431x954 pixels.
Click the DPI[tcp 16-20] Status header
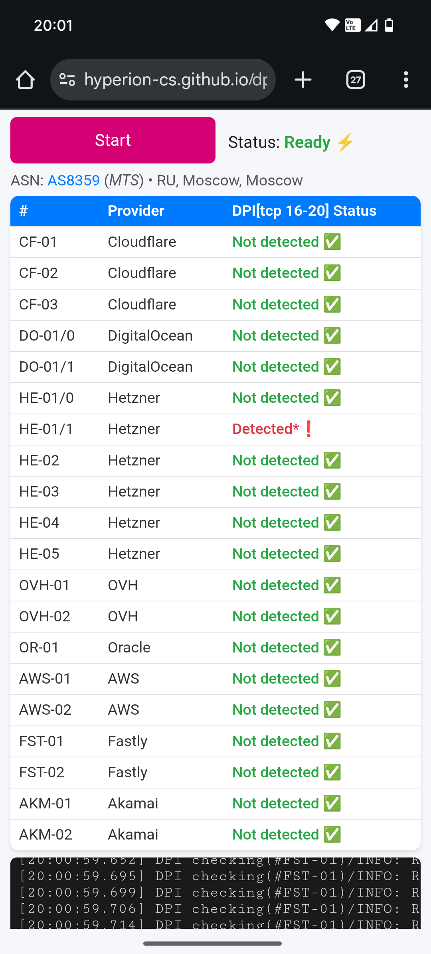click(x=304, y=211)
